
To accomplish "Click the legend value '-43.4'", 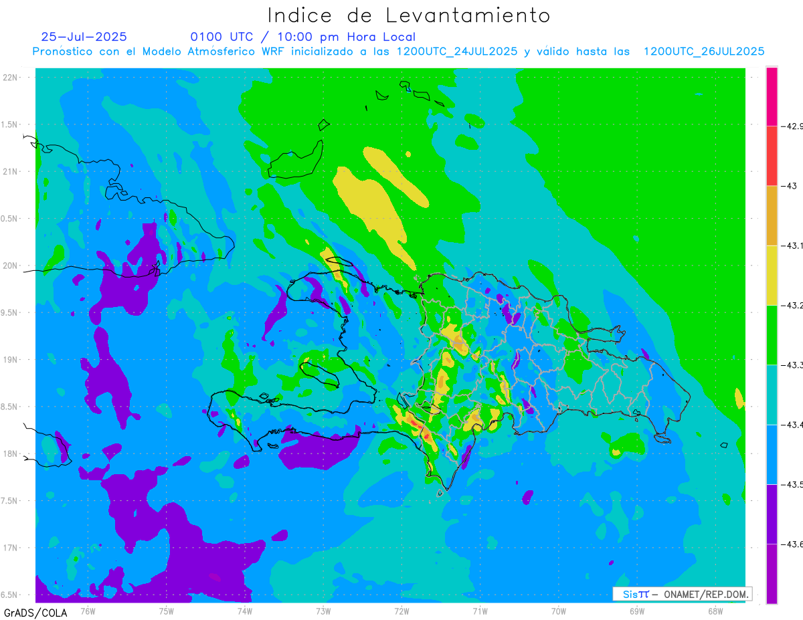I will tap(793, 424).
